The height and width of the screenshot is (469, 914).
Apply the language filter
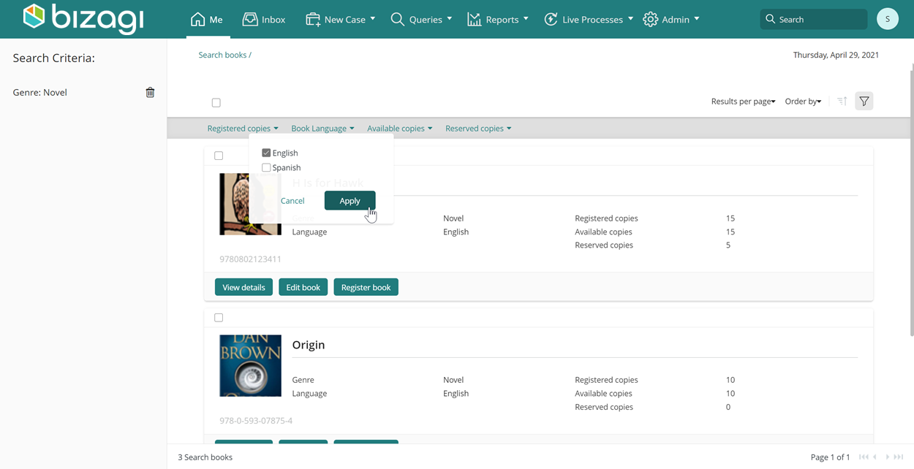[x=350, y=201]
